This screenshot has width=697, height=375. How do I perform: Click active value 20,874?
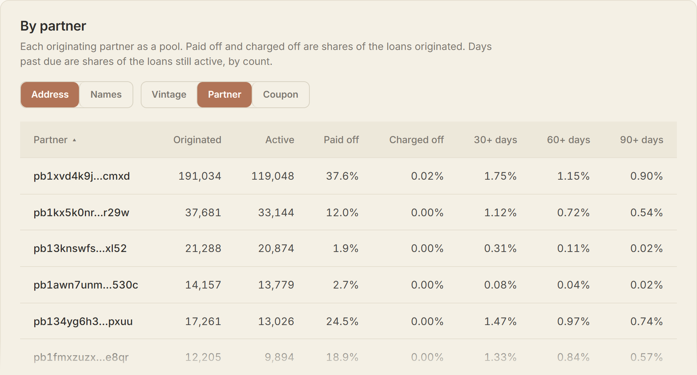pyautogui.click(x=276, y=248)
